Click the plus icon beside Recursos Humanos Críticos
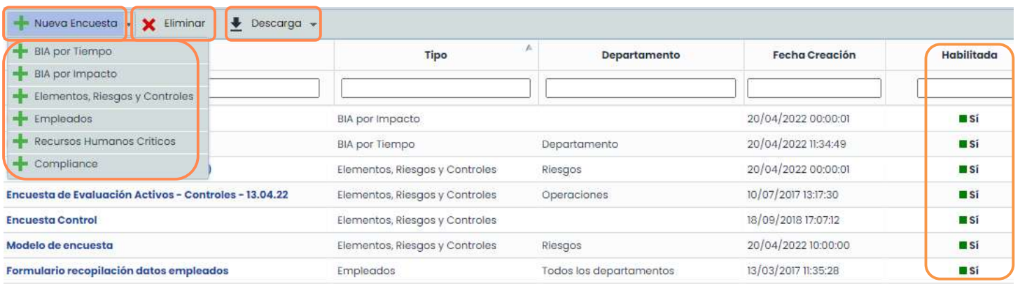This screenshot has height=284, width=1020. [21, 141]
